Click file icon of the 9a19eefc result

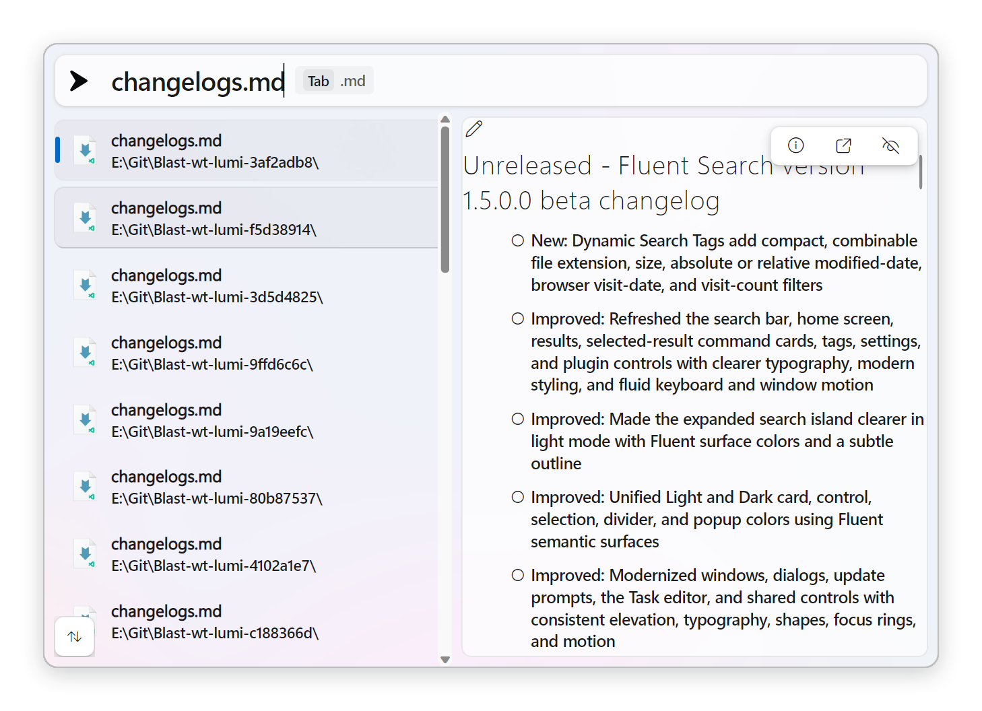86,420
